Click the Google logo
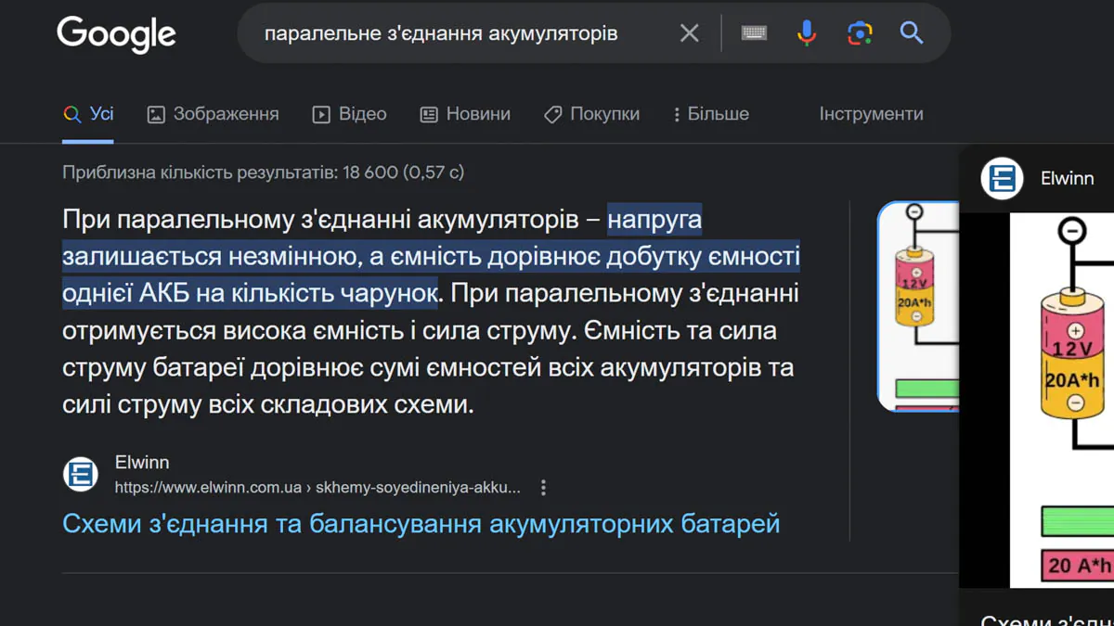 (x=116, y=34)
